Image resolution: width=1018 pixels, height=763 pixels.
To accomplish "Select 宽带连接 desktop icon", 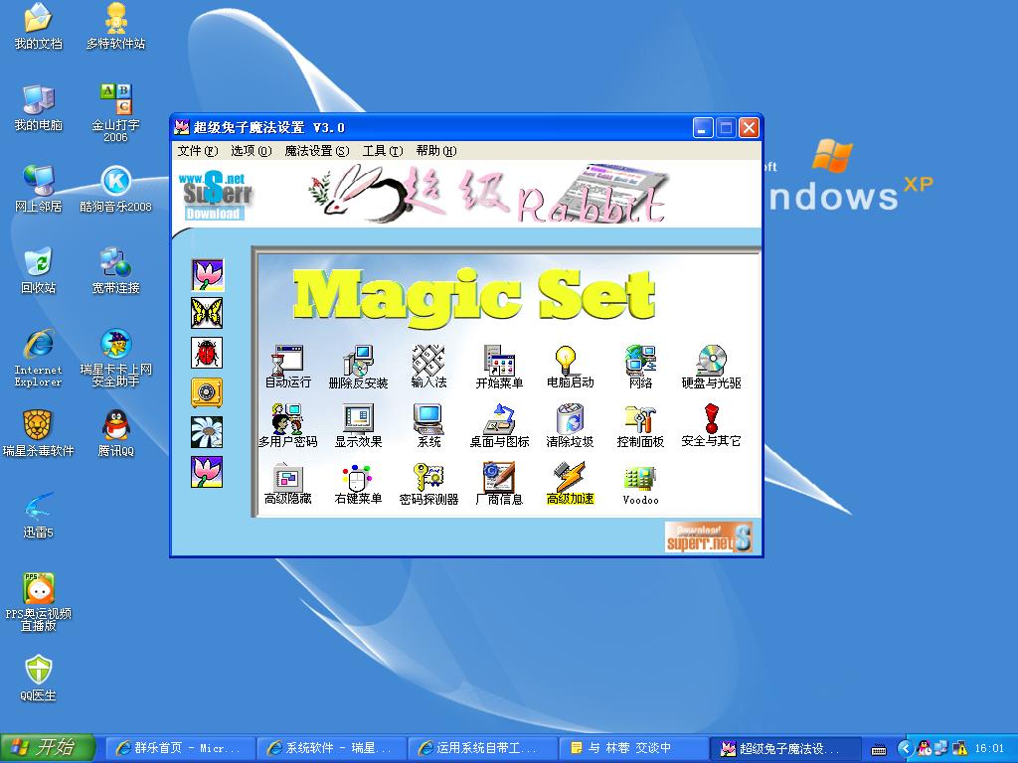I will [115, 270].
